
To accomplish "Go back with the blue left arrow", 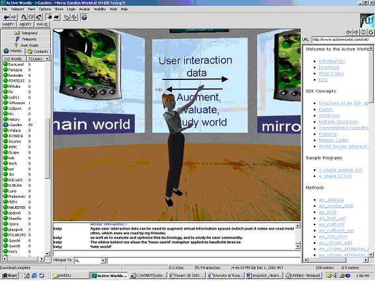I will pos(7,17).
